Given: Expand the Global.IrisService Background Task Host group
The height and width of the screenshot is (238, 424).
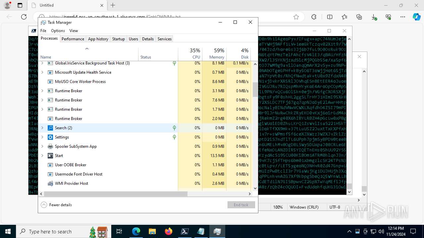Looking at the screenshot, I should [x=42, y=63].
